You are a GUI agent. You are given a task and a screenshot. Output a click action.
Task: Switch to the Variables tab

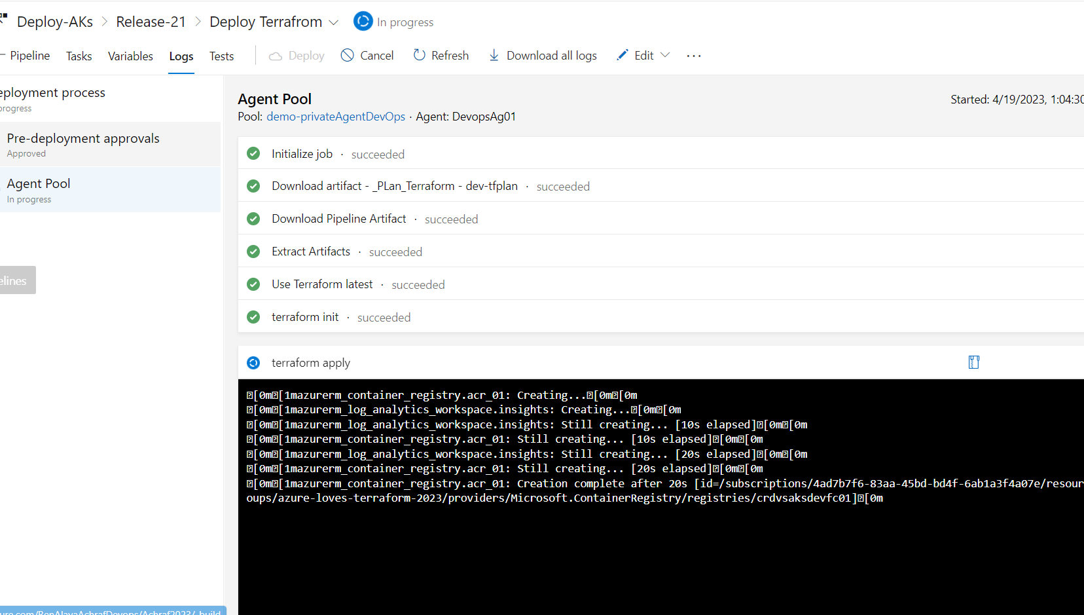(x=130, y=56)
